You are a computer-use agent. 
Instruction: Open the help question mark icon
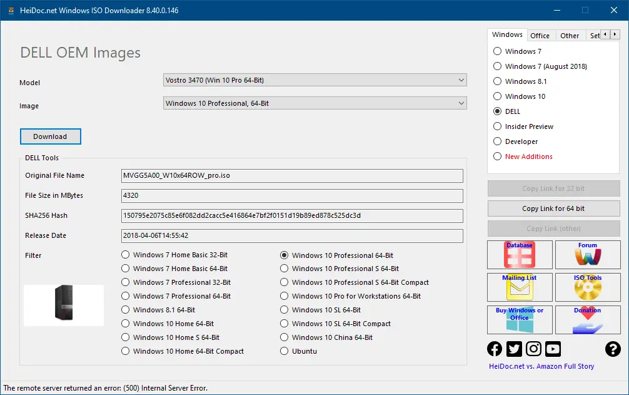(x=613, y=349)
